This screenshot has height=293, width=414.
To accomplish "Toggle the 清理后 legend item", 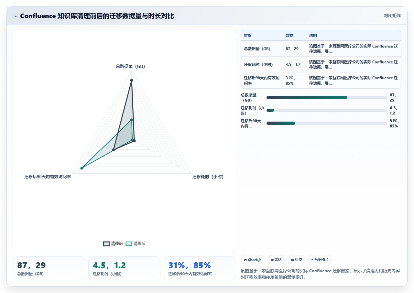I will pyautogui.click(x=136, y=244).
